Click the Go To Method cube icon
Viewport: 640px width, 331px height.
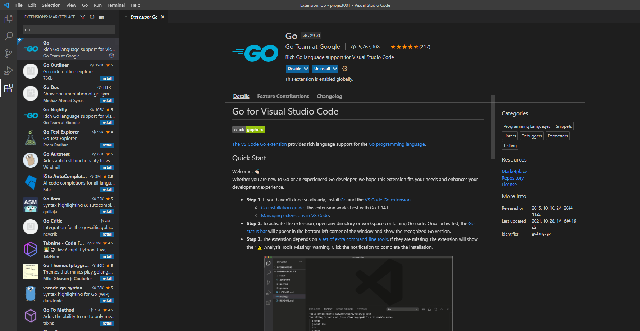click(31, 316)
